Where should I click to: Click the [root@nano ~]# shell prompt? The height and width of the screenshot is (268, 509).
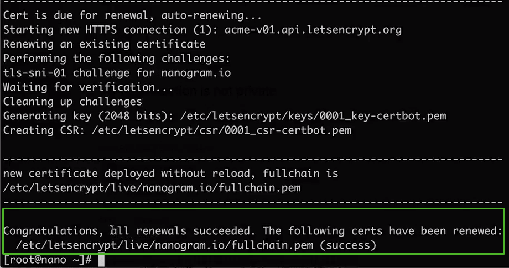[x=48, y=260]
